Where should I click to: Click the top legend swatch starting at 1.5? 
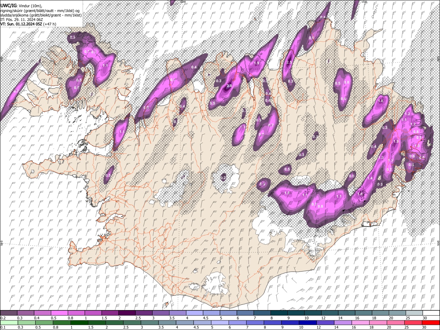110,313
